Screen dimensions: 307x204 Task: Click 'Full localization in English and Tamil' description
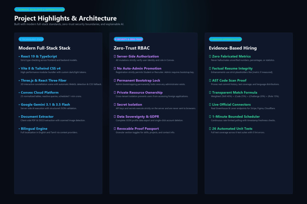[x=49, y=132]
